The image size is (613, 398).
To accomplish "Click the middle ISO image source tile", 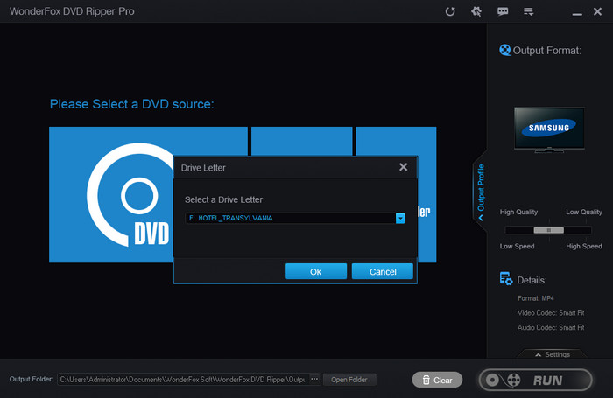I will [301, 141].
